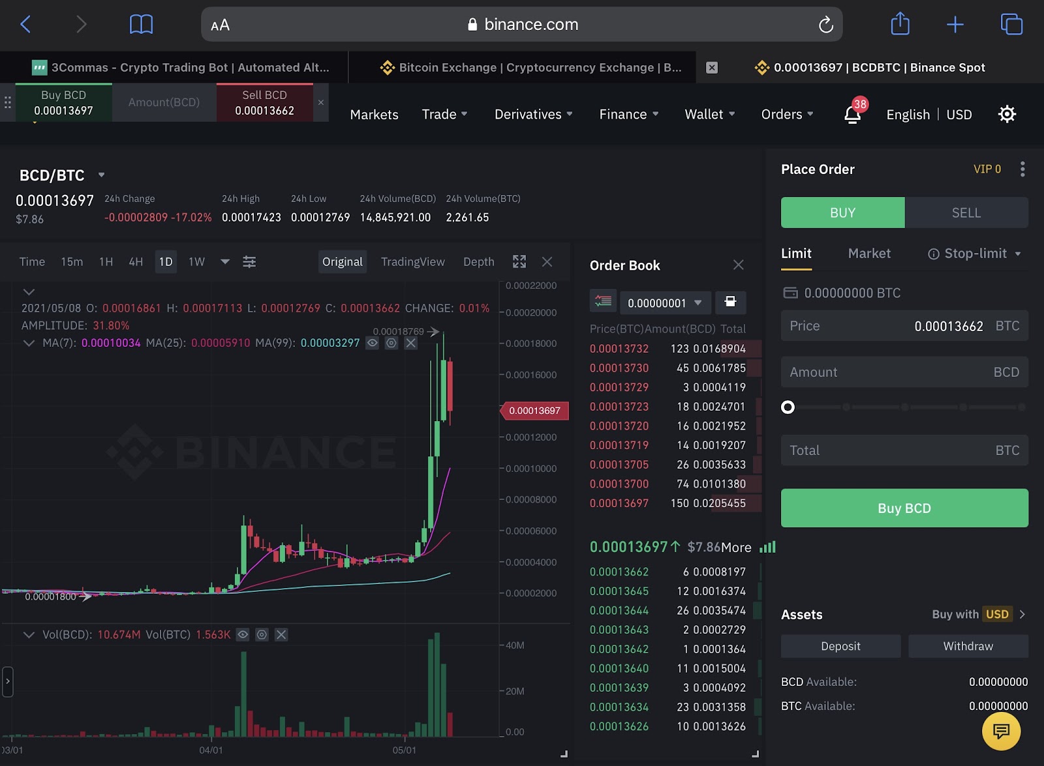This screenshot has height=766, width=1044.
Task: Close the chart panel
Action: tap(547, 262)
